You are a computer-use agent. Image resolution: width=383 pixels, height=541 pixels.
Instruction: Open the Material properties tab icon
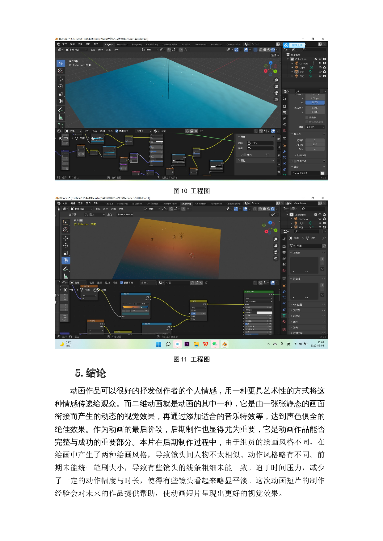[x=284, y=322]
